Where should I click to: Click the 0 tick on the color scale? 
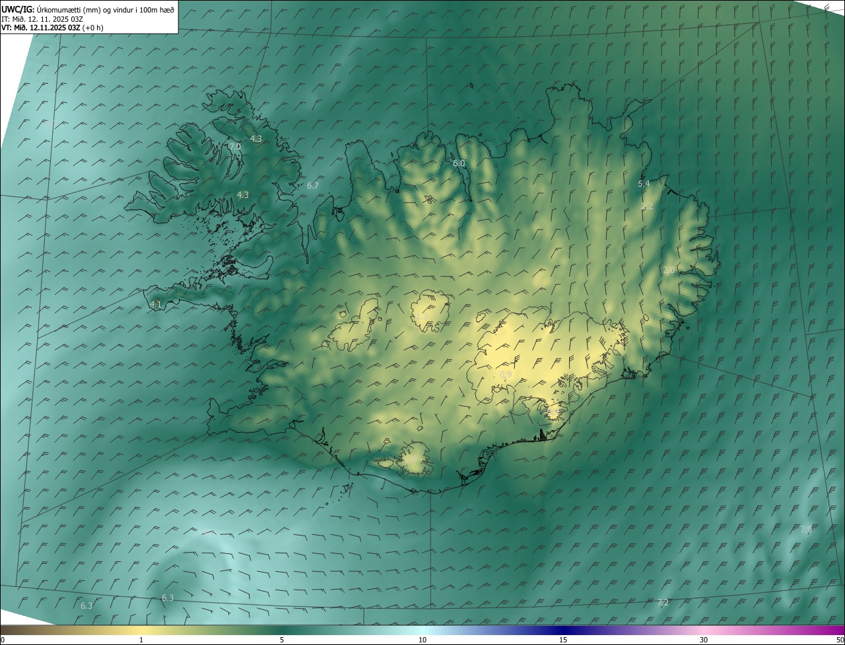pos(3,640)
